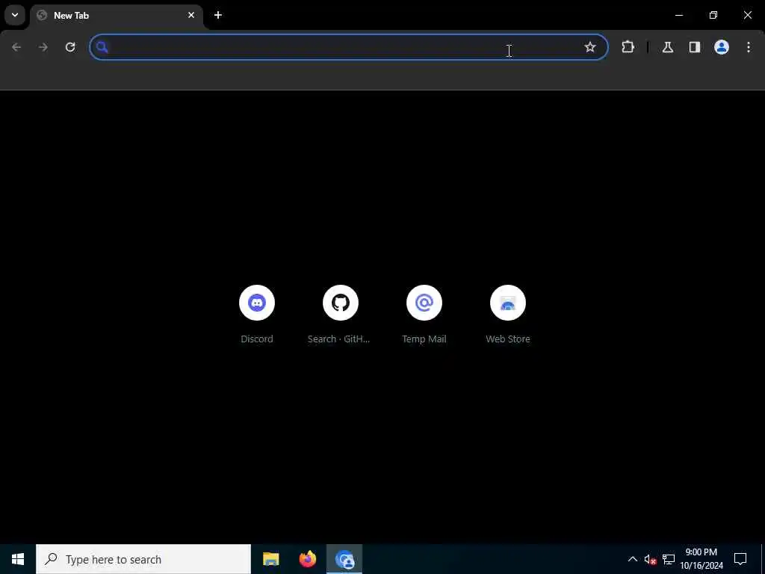The height and width of the screenshot is (574, 765).
Task: Reload the page
Action: pos(70,47)
